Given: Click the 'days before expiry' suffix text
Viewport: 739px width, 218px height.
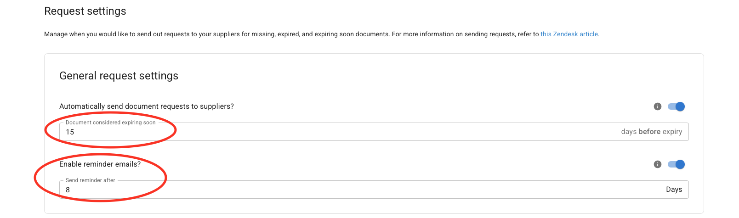Looking at the screenshot, I should [651, 132].
